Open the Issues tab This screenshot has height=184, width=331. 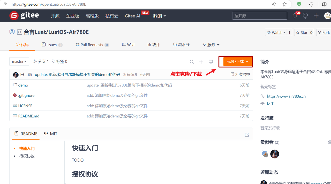(52, 45)
